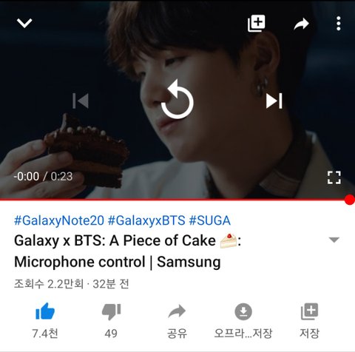Image resolution: width=355 pixels, height=352 pixels.
Task: Add video to playlist from top bar
Action: [257, 23]
